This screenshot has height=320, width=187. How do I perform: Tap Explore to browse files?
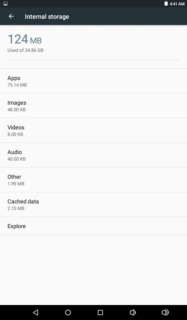pyautogui.click(x=93, y=226)
